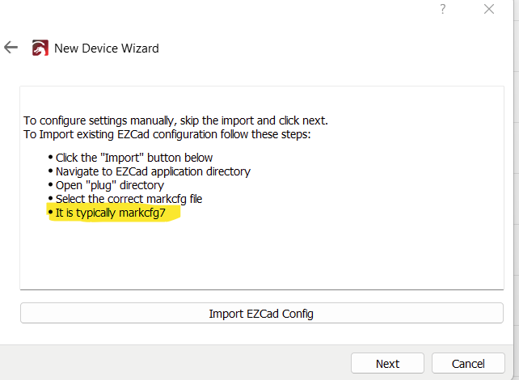Click the LightBurn wizard logo icon

click(40, 48)
